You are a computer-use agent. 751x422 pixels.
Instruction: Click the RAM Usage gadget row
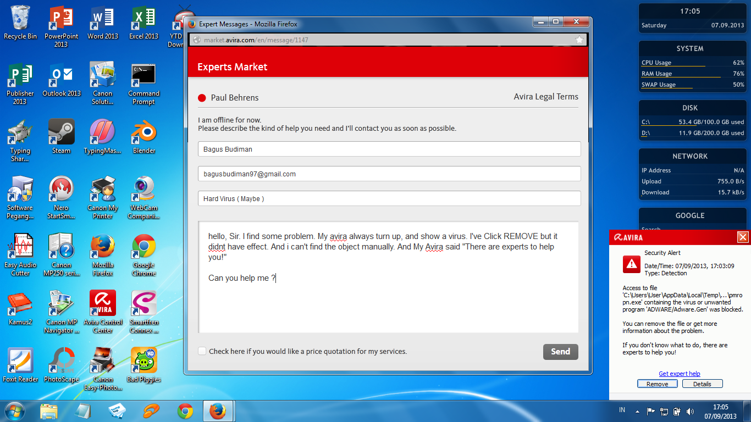(693, 74)
